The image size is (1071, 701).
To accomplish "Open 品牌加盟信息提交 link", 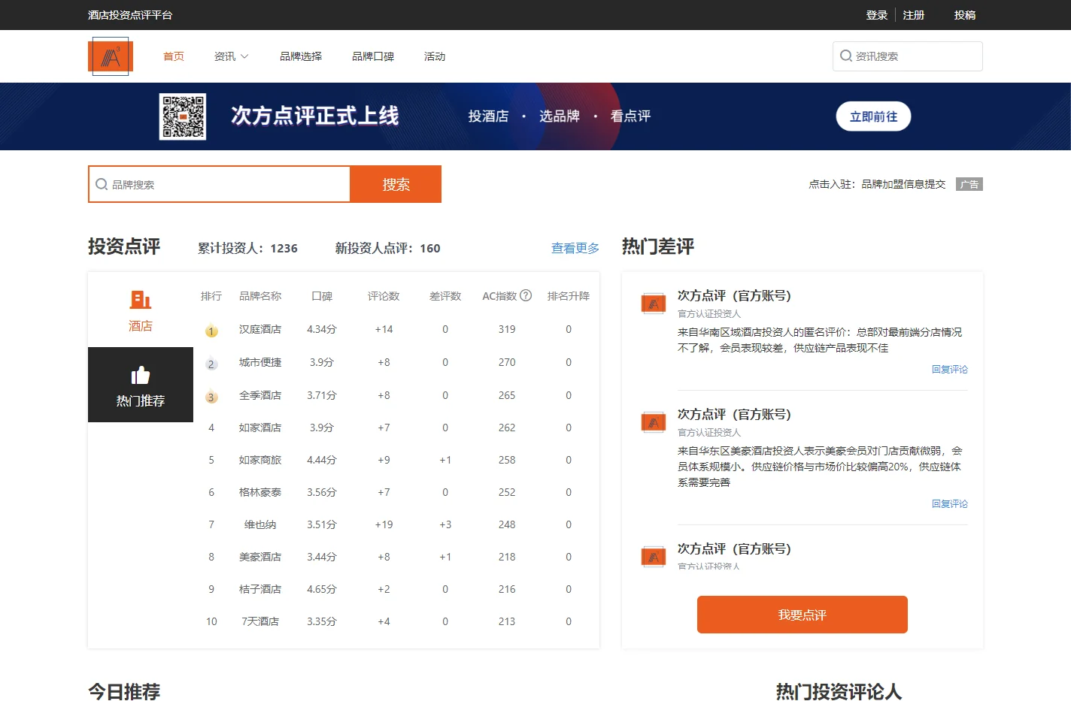I will pos(903,184).
